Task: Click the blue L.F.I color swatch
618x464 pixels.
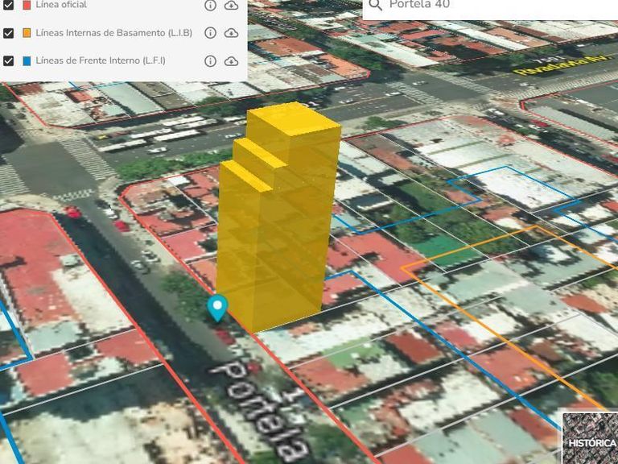Action: tap(27, 60)
